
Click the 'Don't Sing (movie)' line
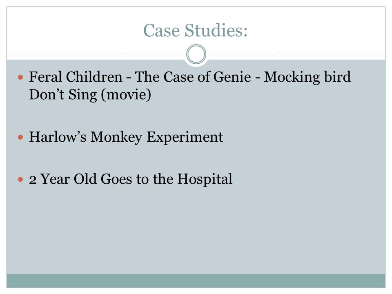90,95
